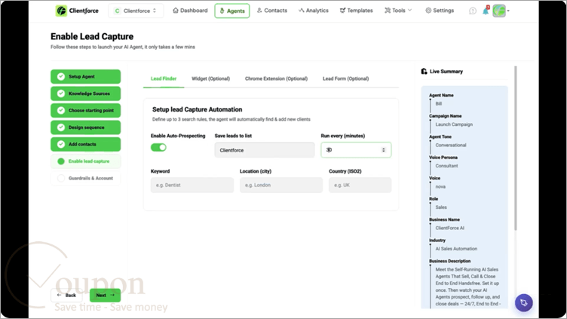Open the Templates page
567x319 pixels.
click(x=356, y=11)
